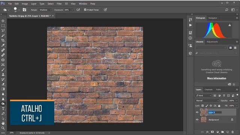Open the Actions panel play icon
The height and width of the screenshot is (135, 240).
coord(190,25)
